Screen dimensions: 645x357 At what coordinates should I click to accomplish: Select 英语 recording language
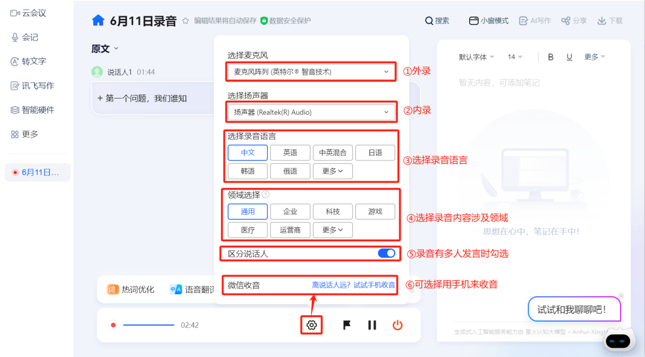click(290, 152)
